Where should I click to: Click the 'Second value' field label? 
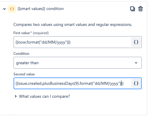pyautogui.click(x=24, y=74)
